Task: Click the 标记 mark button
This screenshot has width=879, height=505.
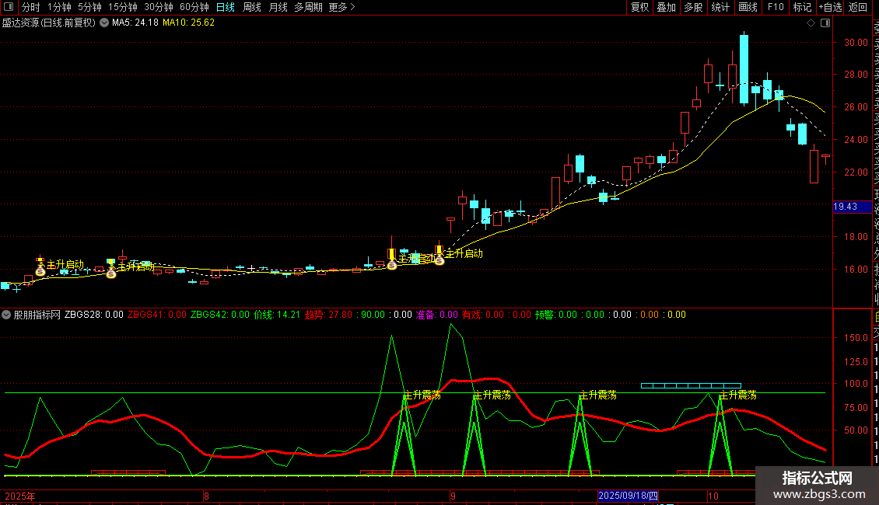Action: click(802, 7)
